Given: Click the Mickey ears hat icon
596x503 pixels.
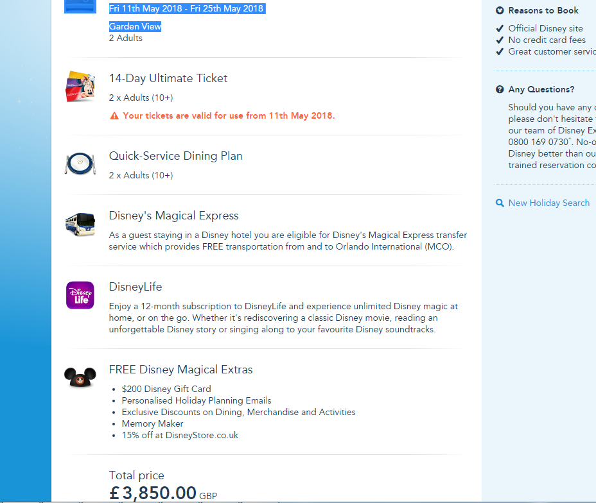Looking at the screenshot, I should pos(80,377).
